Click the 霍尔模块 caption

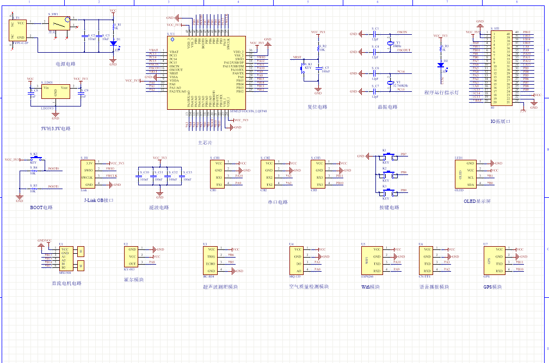[134, 280]
